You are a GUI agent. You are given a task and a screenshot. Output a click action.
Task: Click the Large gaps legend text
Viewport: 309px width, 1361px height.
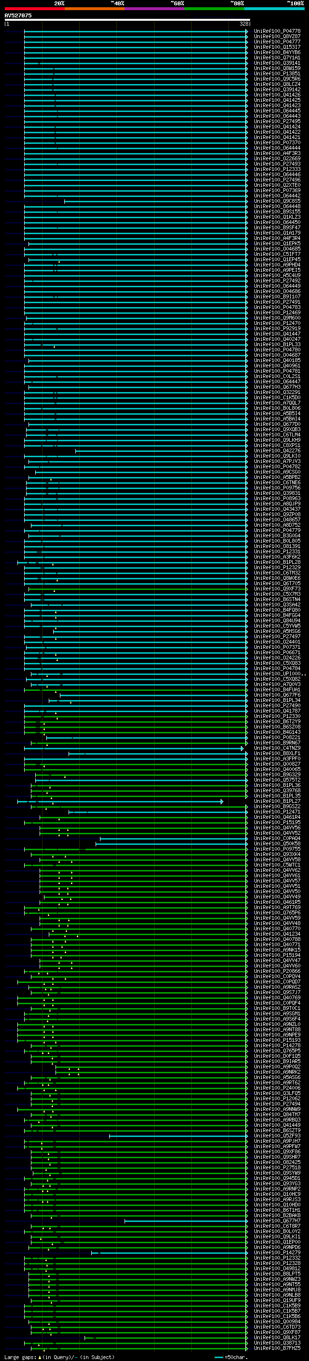point(59,1357)
